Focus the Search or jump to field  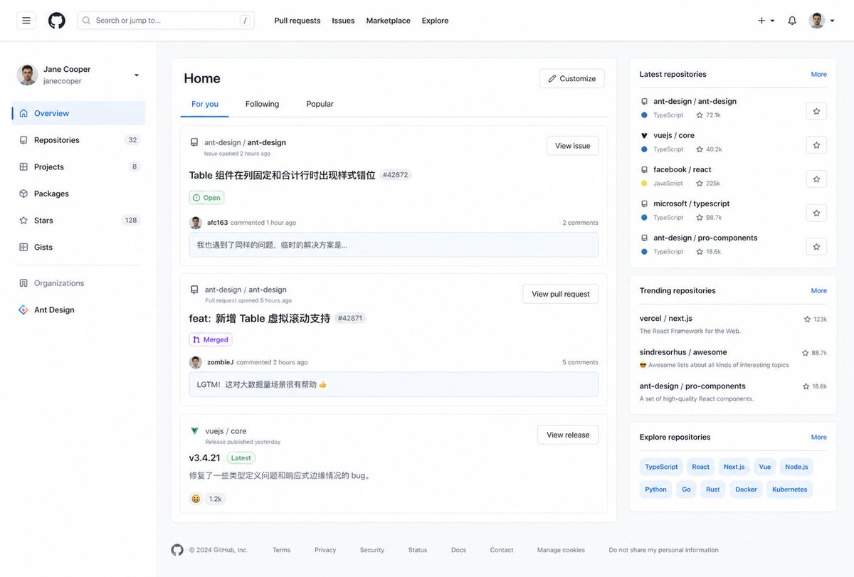pyautogui.click(x=166, y=21)
